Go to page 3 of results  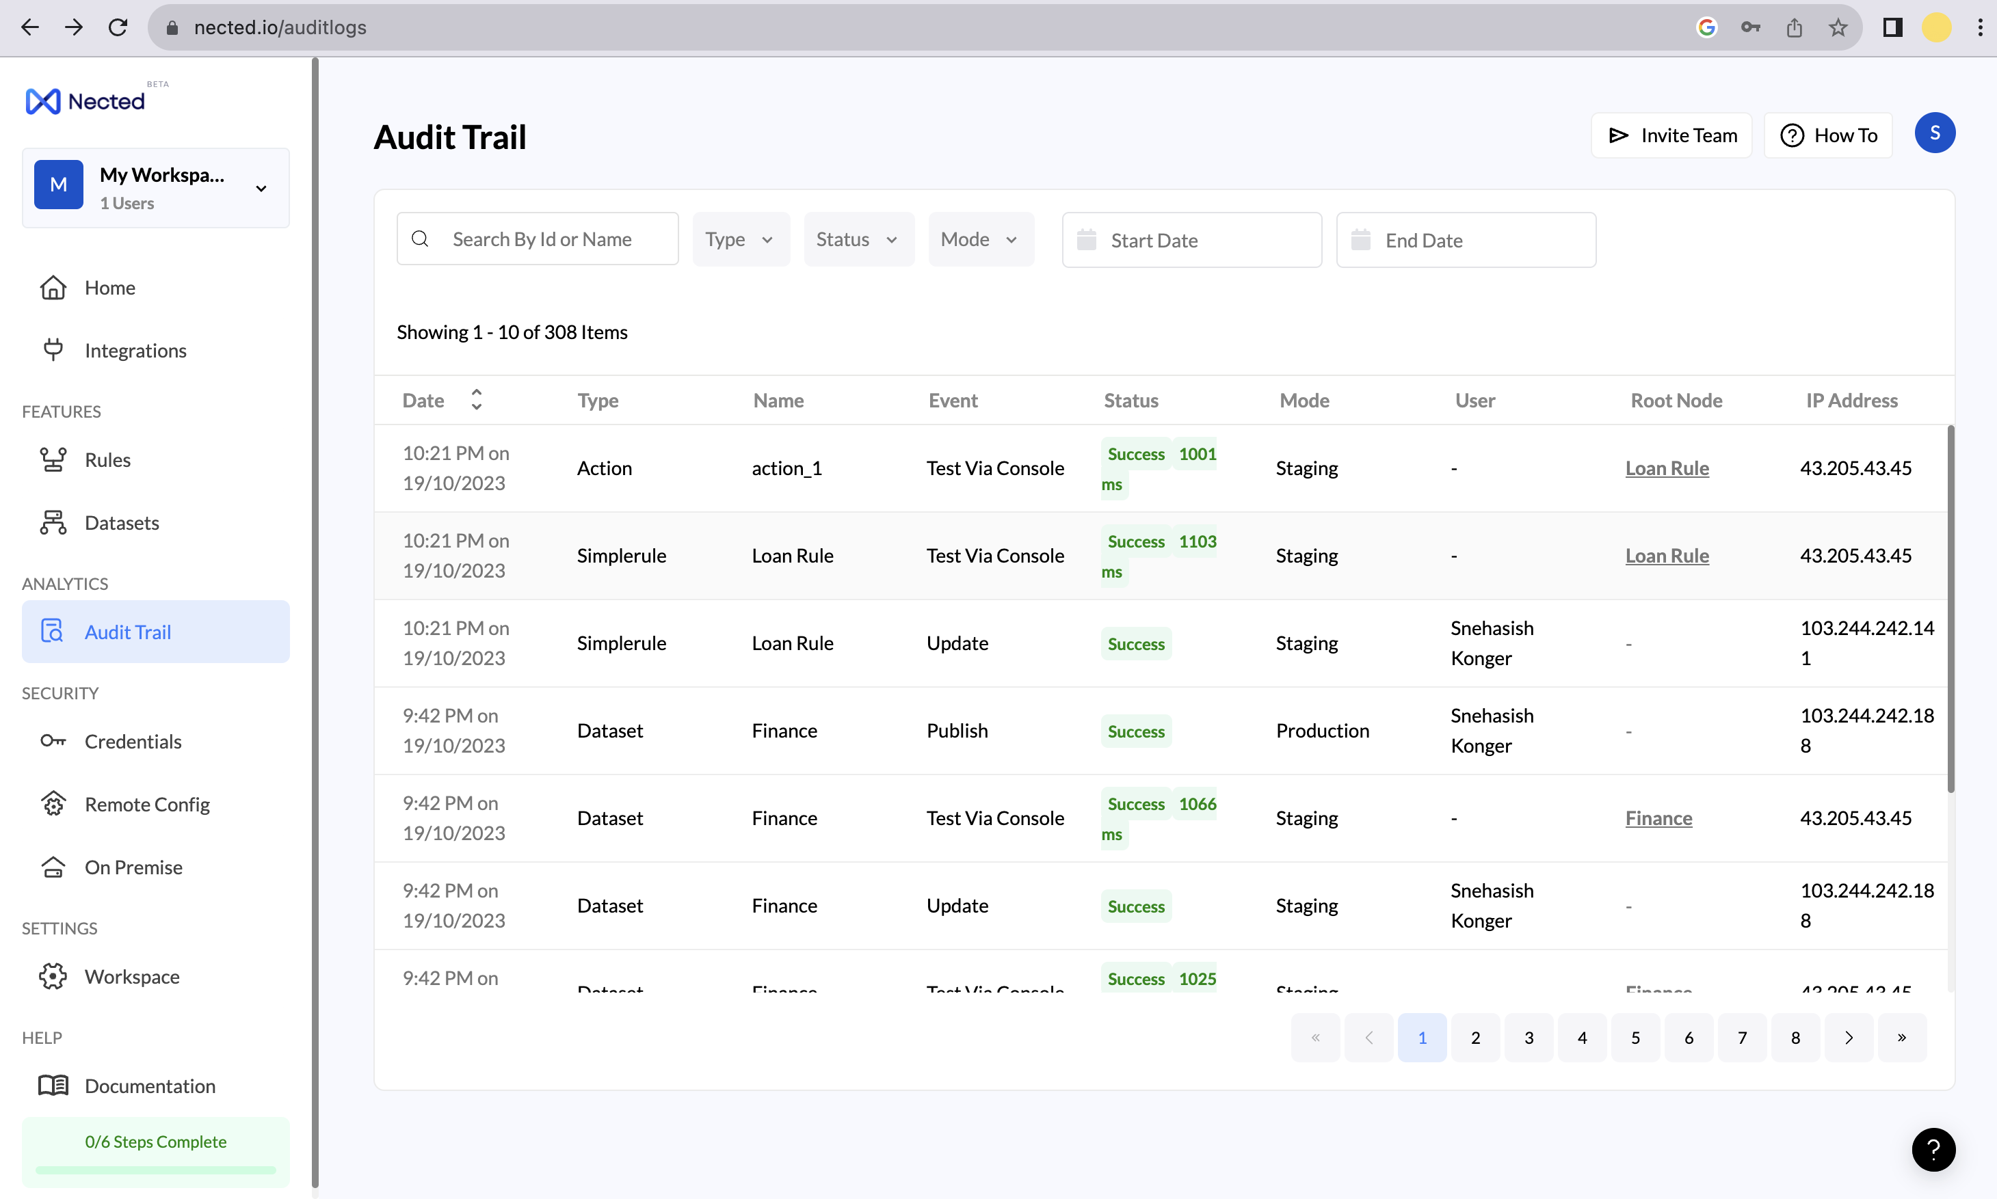click(1529, 1038)
